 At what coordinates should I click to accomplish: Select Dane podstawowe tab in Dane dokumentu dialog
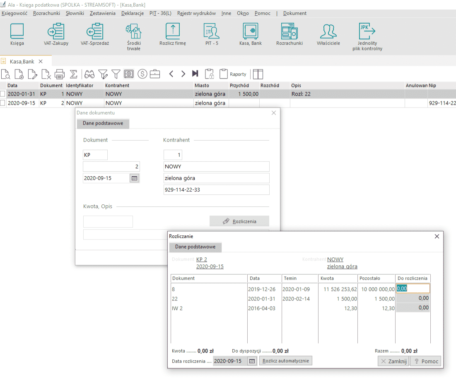coord(103,123)
